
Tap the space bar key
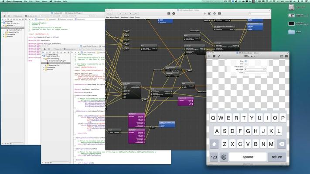click(x=248, y=157)
